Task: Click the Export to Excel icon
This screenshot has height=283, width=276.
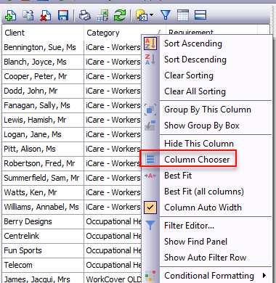Action: click(102, 15)
